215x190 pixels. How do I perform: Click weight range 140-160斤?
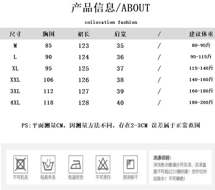point(201,80)
